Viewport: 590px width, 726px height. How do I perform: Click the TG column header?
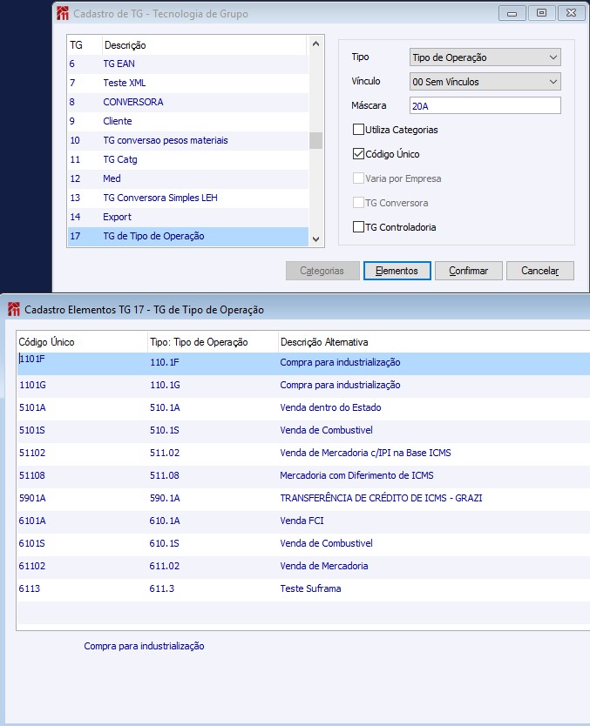(85, 45)
